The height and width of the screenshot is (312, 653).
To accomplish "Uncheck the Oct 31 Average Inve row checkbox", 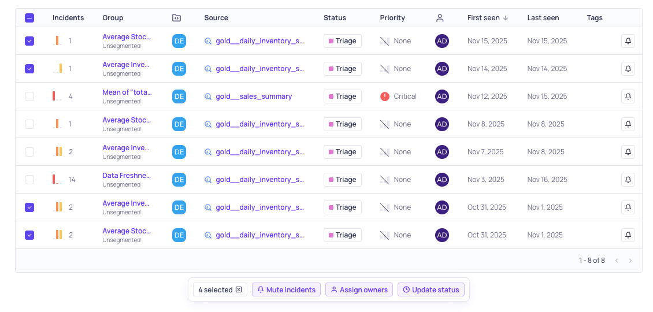I will point(29,207).
